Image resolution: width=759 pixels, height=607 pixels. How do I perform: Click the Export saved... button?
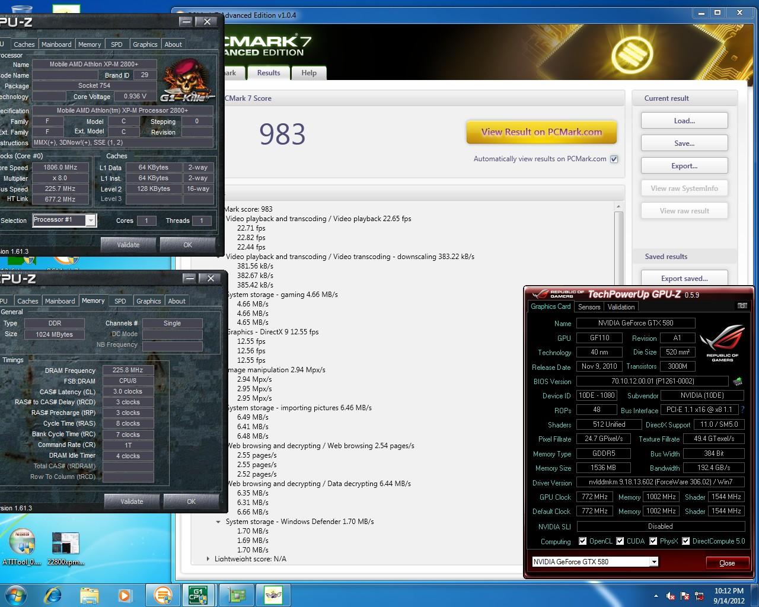tap(684, 279)
